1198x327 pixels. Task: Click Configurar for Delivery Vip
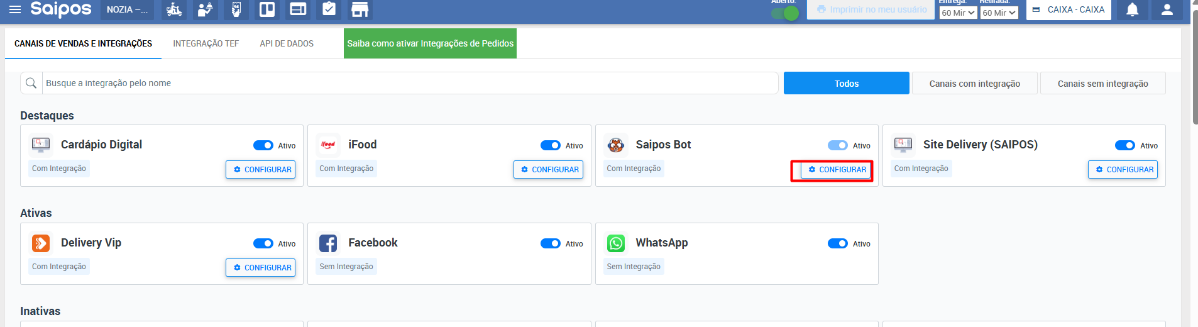[261, 267]
